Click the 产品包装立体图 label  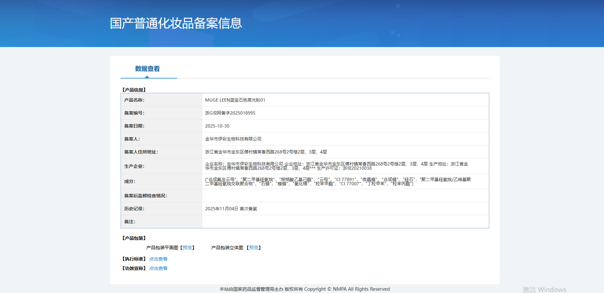pyautogui.click(x=227, y=248)
